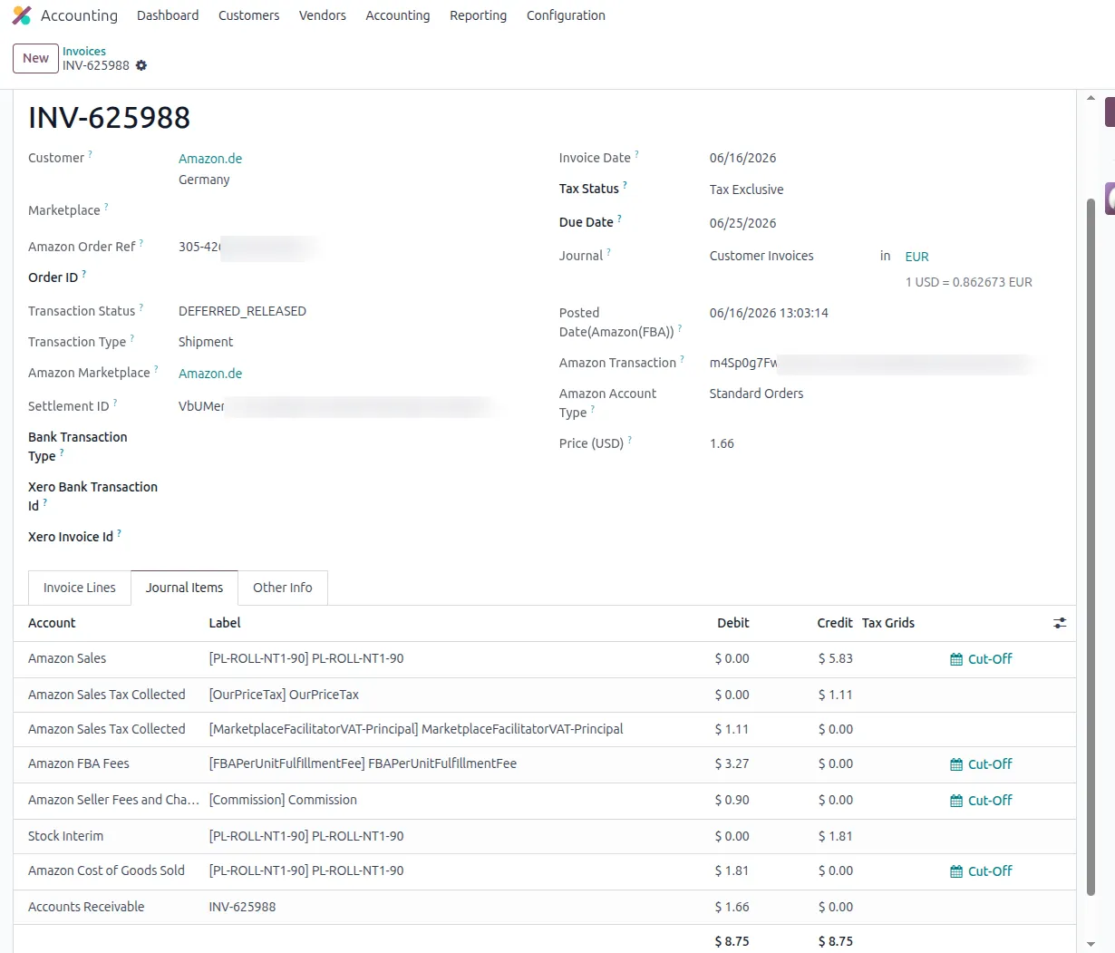Click the Posted Date value 06/16/2026 13:03:14
Screen dimensions: 1115x953
(x=769, y=313)
